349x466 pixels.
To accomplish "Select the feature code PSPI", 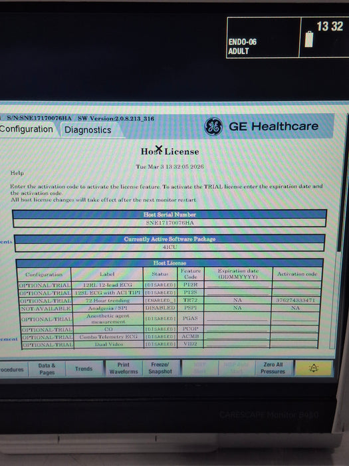I will pyautogui.click(x=190, y=308).
